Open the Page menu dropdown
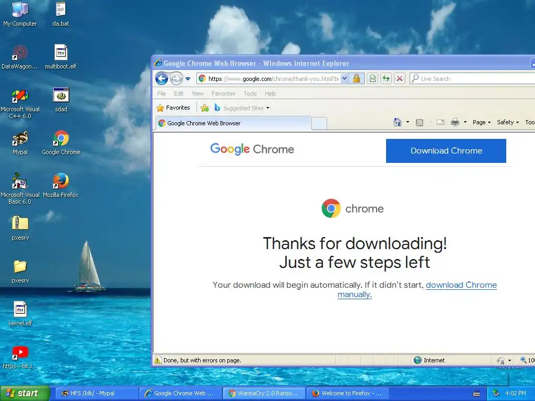Viewport: 535px width, 401px height. 481,122
